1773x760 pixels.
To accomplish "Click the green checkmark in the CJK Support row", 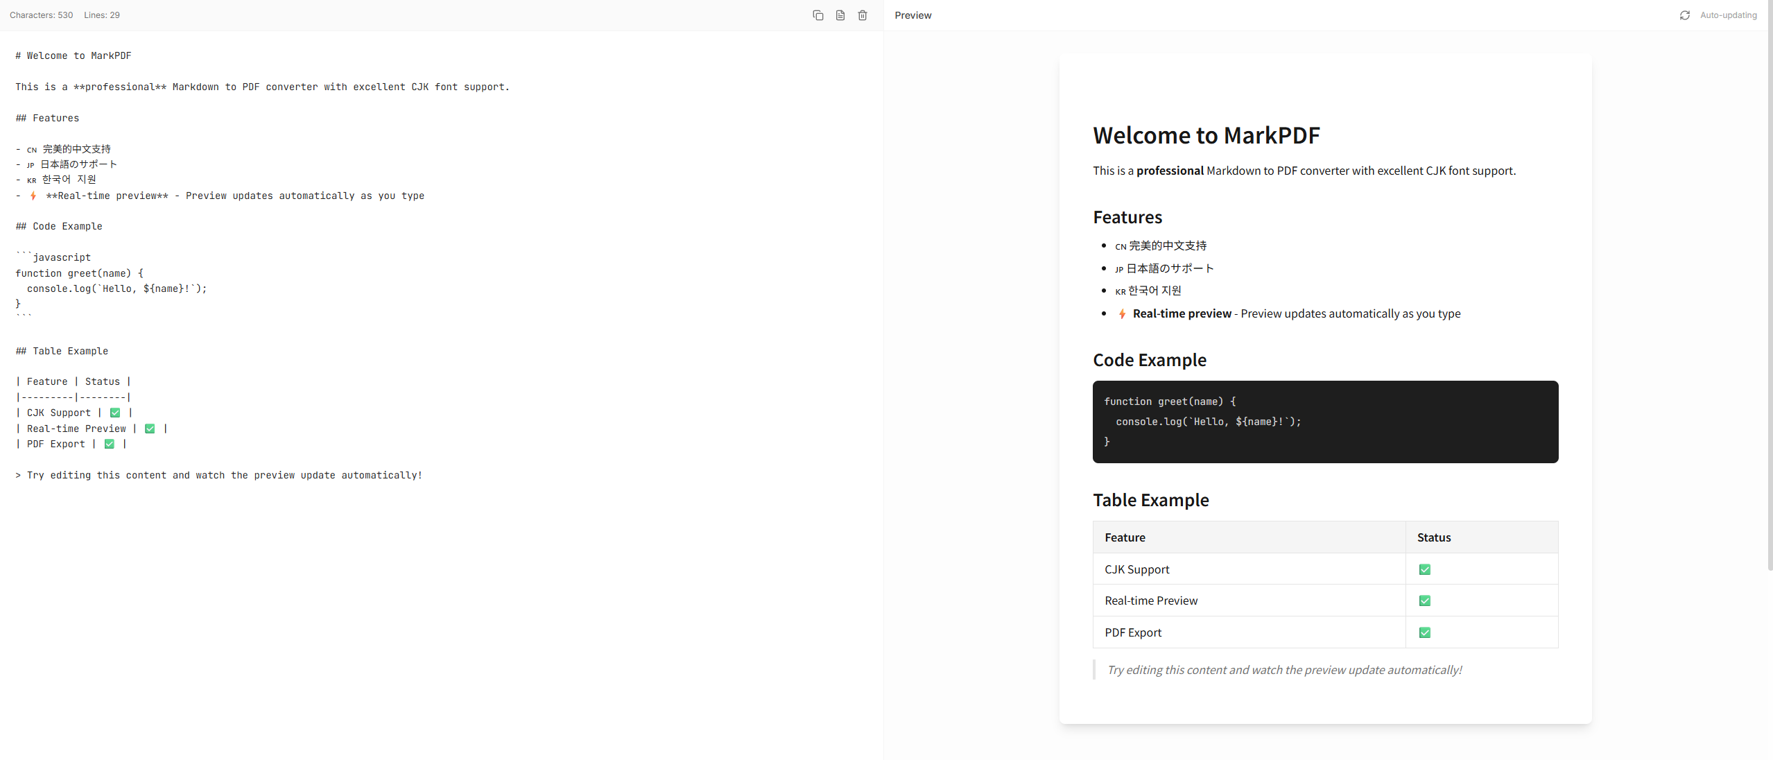I will pos(1425,569).
